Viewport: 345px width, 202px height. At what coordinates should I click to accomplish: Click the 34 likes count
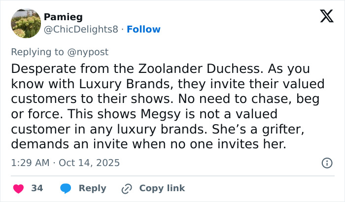pos(37,188)
